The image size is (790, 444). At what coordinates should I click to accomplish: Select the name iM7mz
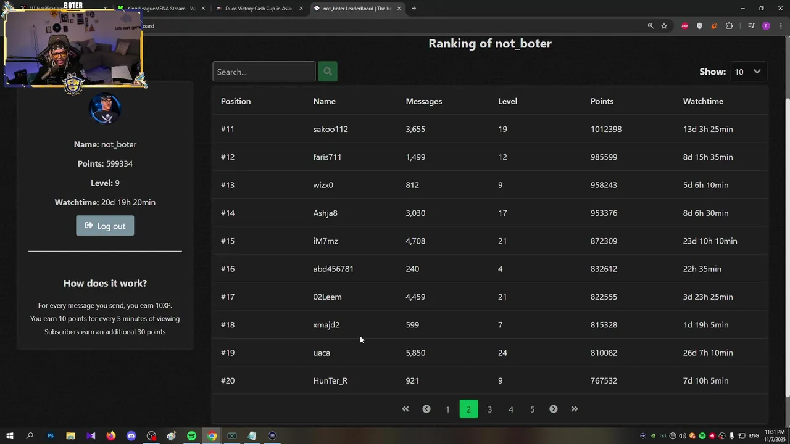pyautogui.click(x=325, y=241)
